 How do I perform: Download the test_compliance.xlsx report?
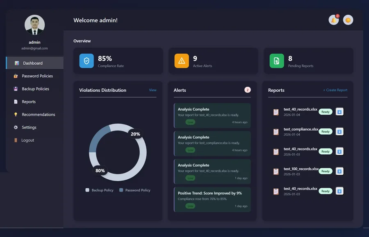[339, 131]
